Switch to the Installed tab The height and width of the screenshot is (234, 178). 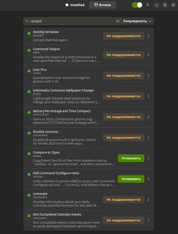(x=75, y=5)
